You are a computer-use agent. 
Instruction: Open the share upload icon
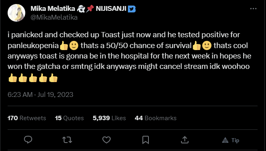(185, 140)
